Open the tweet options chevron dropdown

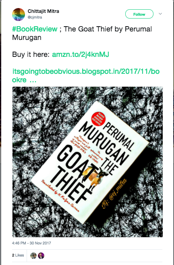tap(160, 14)
